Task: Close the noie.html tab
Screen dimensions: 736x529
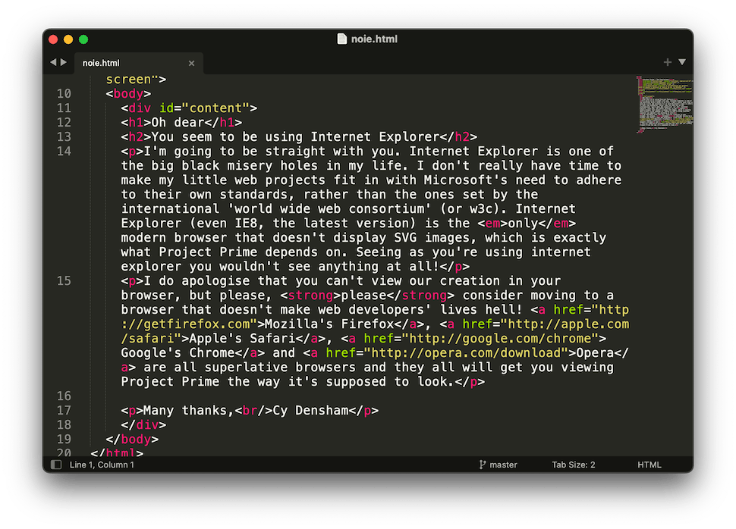Action: click(x=191, y=63)
